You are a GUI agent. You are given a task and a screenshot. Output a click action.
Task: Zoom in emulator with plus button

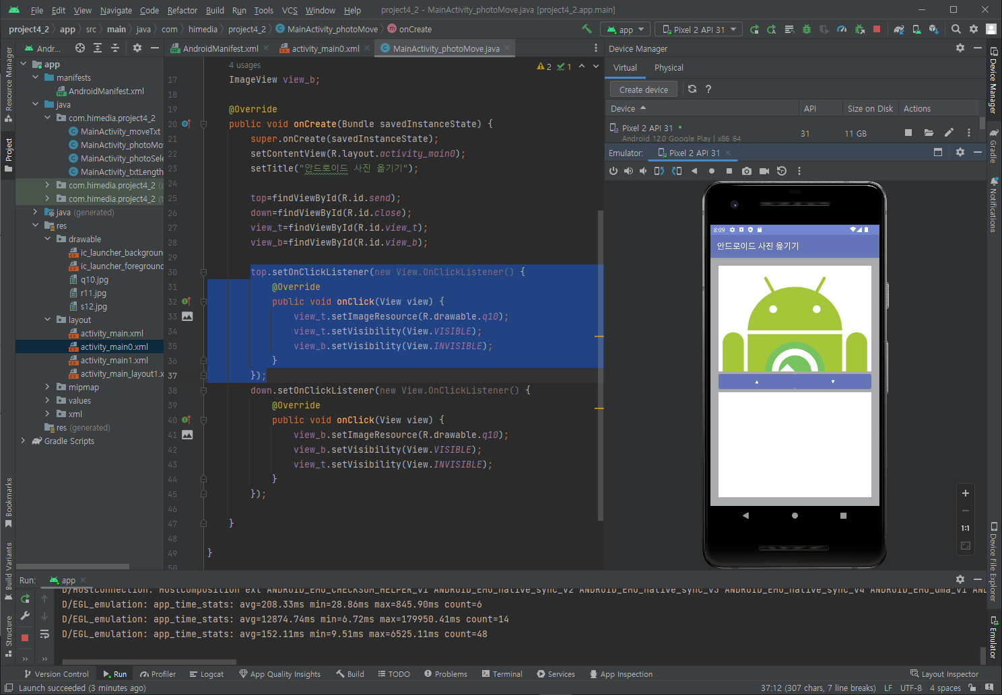(965, 493)
